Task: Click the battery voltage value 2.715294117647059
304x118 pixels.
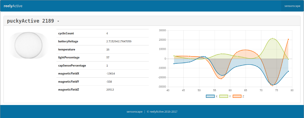Action: click(x=119, y=42)
